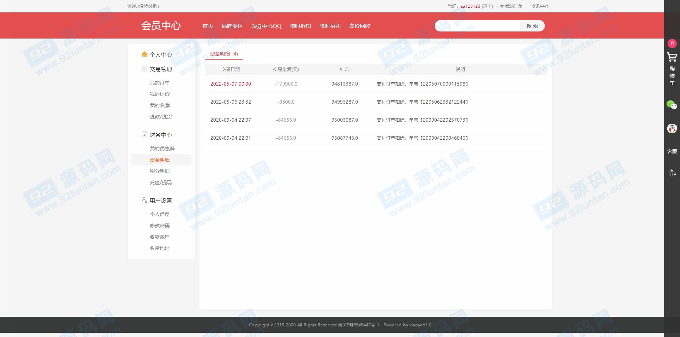Click the icon next to 交易管理

click(x=144, y=69)
